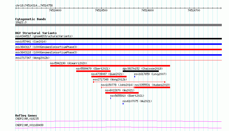Click the right arrow of the ruler
229x131 pixels.
pos(221,8)
